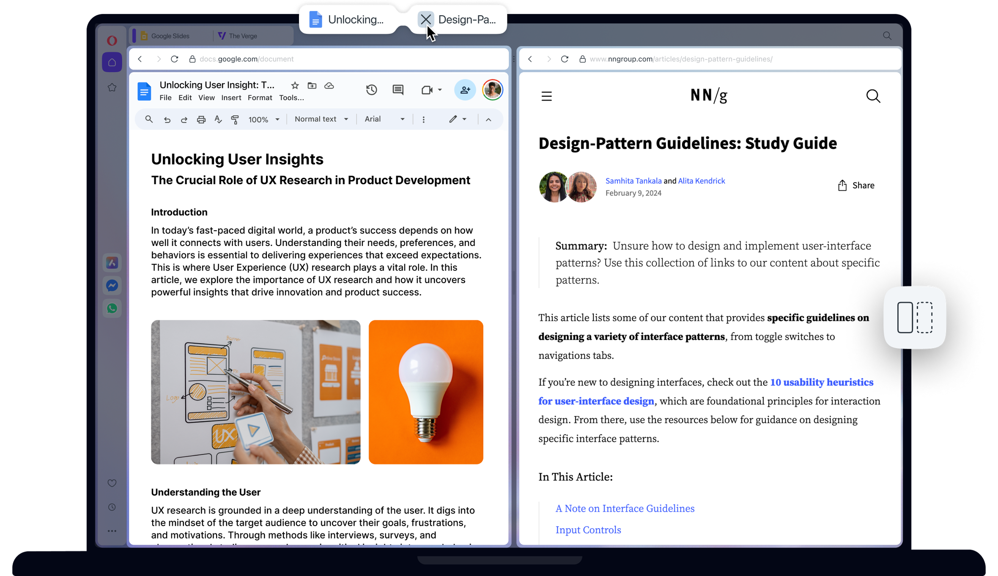The image size is (998, 576).
Task: Print the Unlocking User Insights document
Action: (201, 119)
